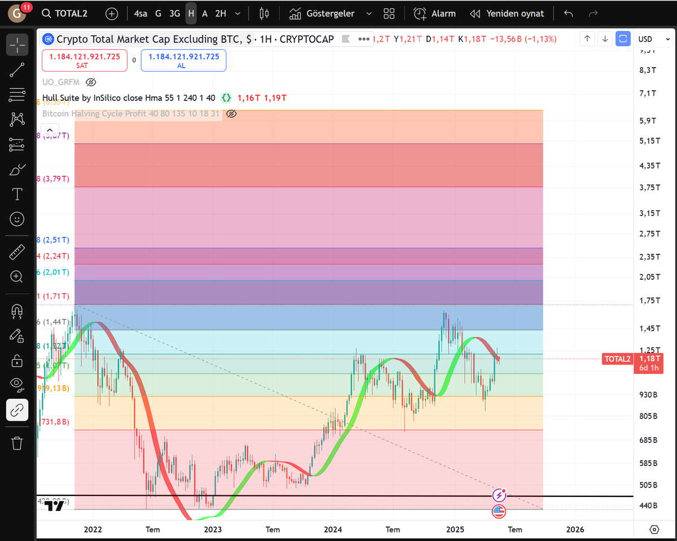
Task: Show the Bitcoin Halving Cycle Profit indicator
Action: [231, 114]
